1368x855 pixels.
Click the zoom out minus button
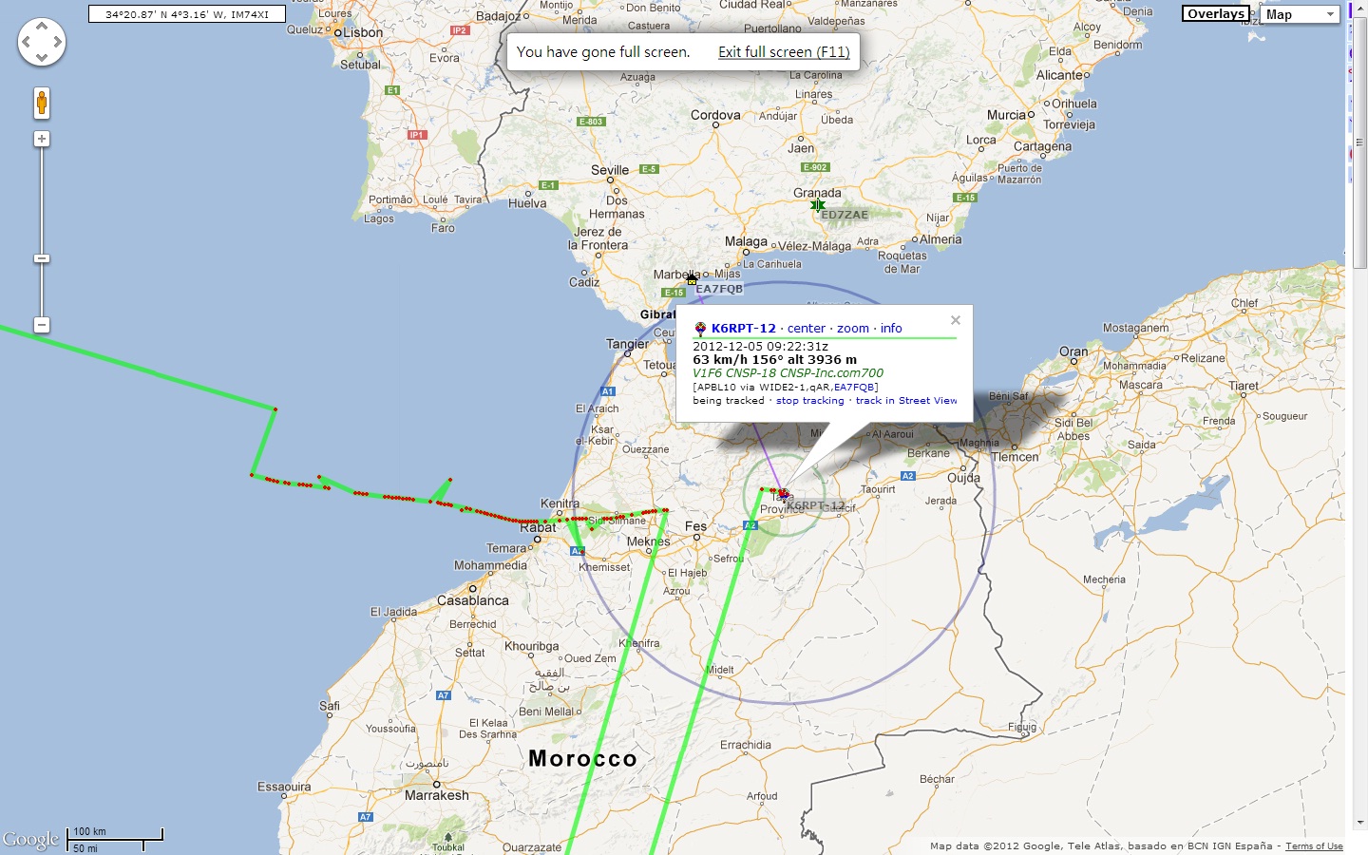[42, 325]
